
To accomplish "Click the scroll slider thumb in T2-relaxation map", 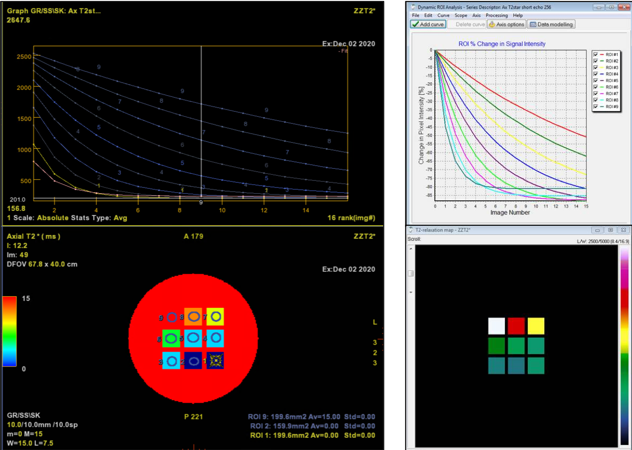I will (411, 273).
